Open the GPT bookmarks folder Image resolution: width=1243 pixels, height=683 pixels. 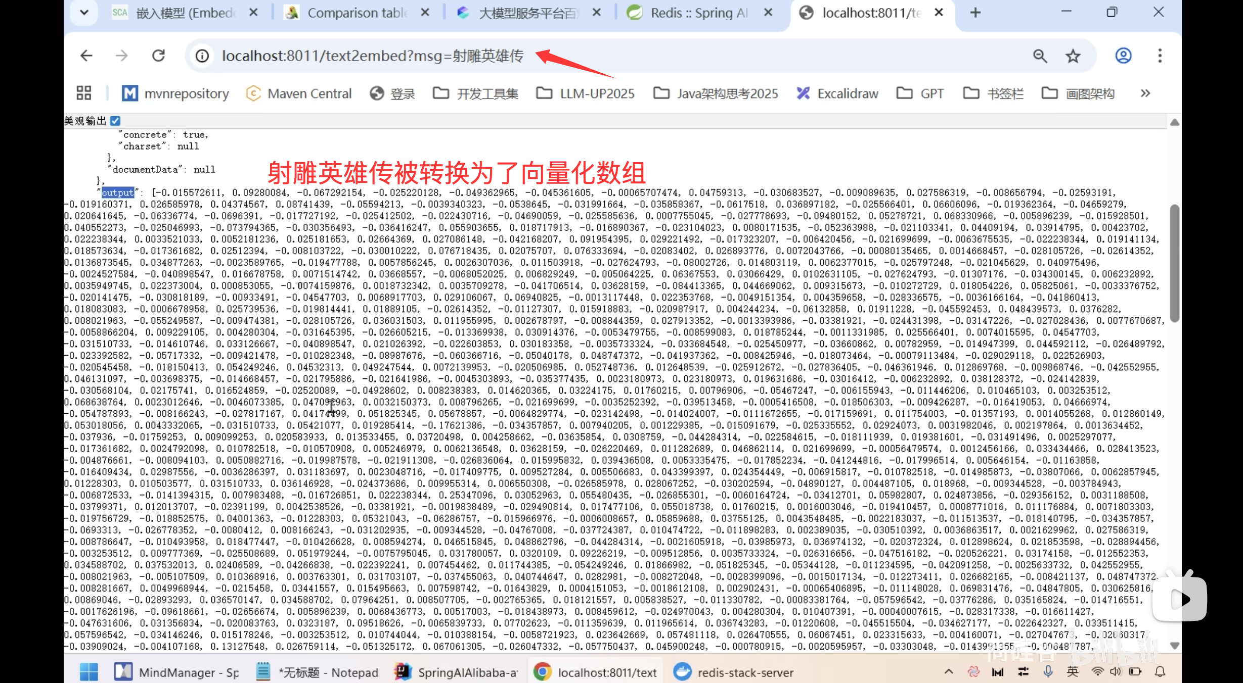click(920, 93)
